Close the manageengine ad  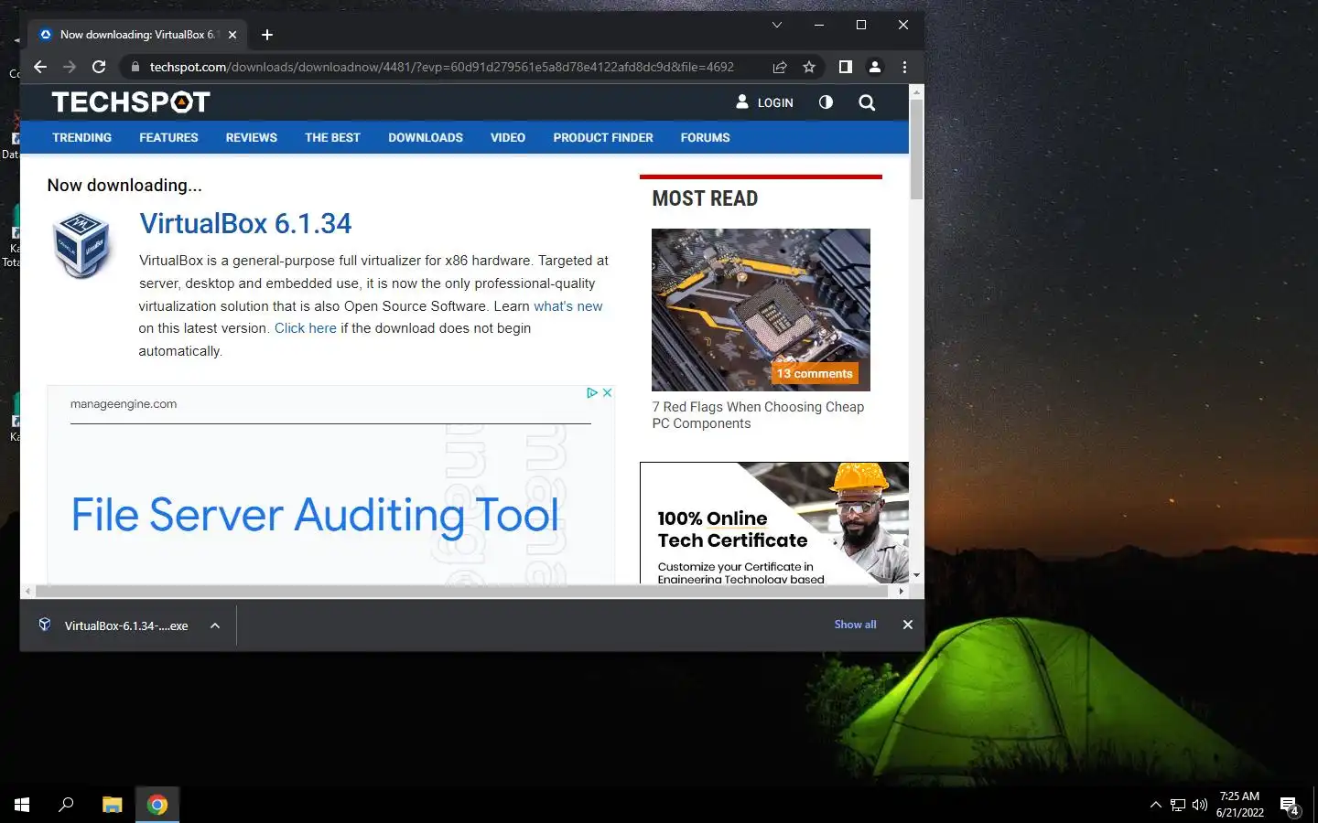[x=607, y=392]
